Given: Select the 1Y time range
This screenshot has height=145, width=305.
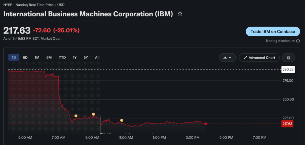Looking at the screenshot, I should (75, 57).
